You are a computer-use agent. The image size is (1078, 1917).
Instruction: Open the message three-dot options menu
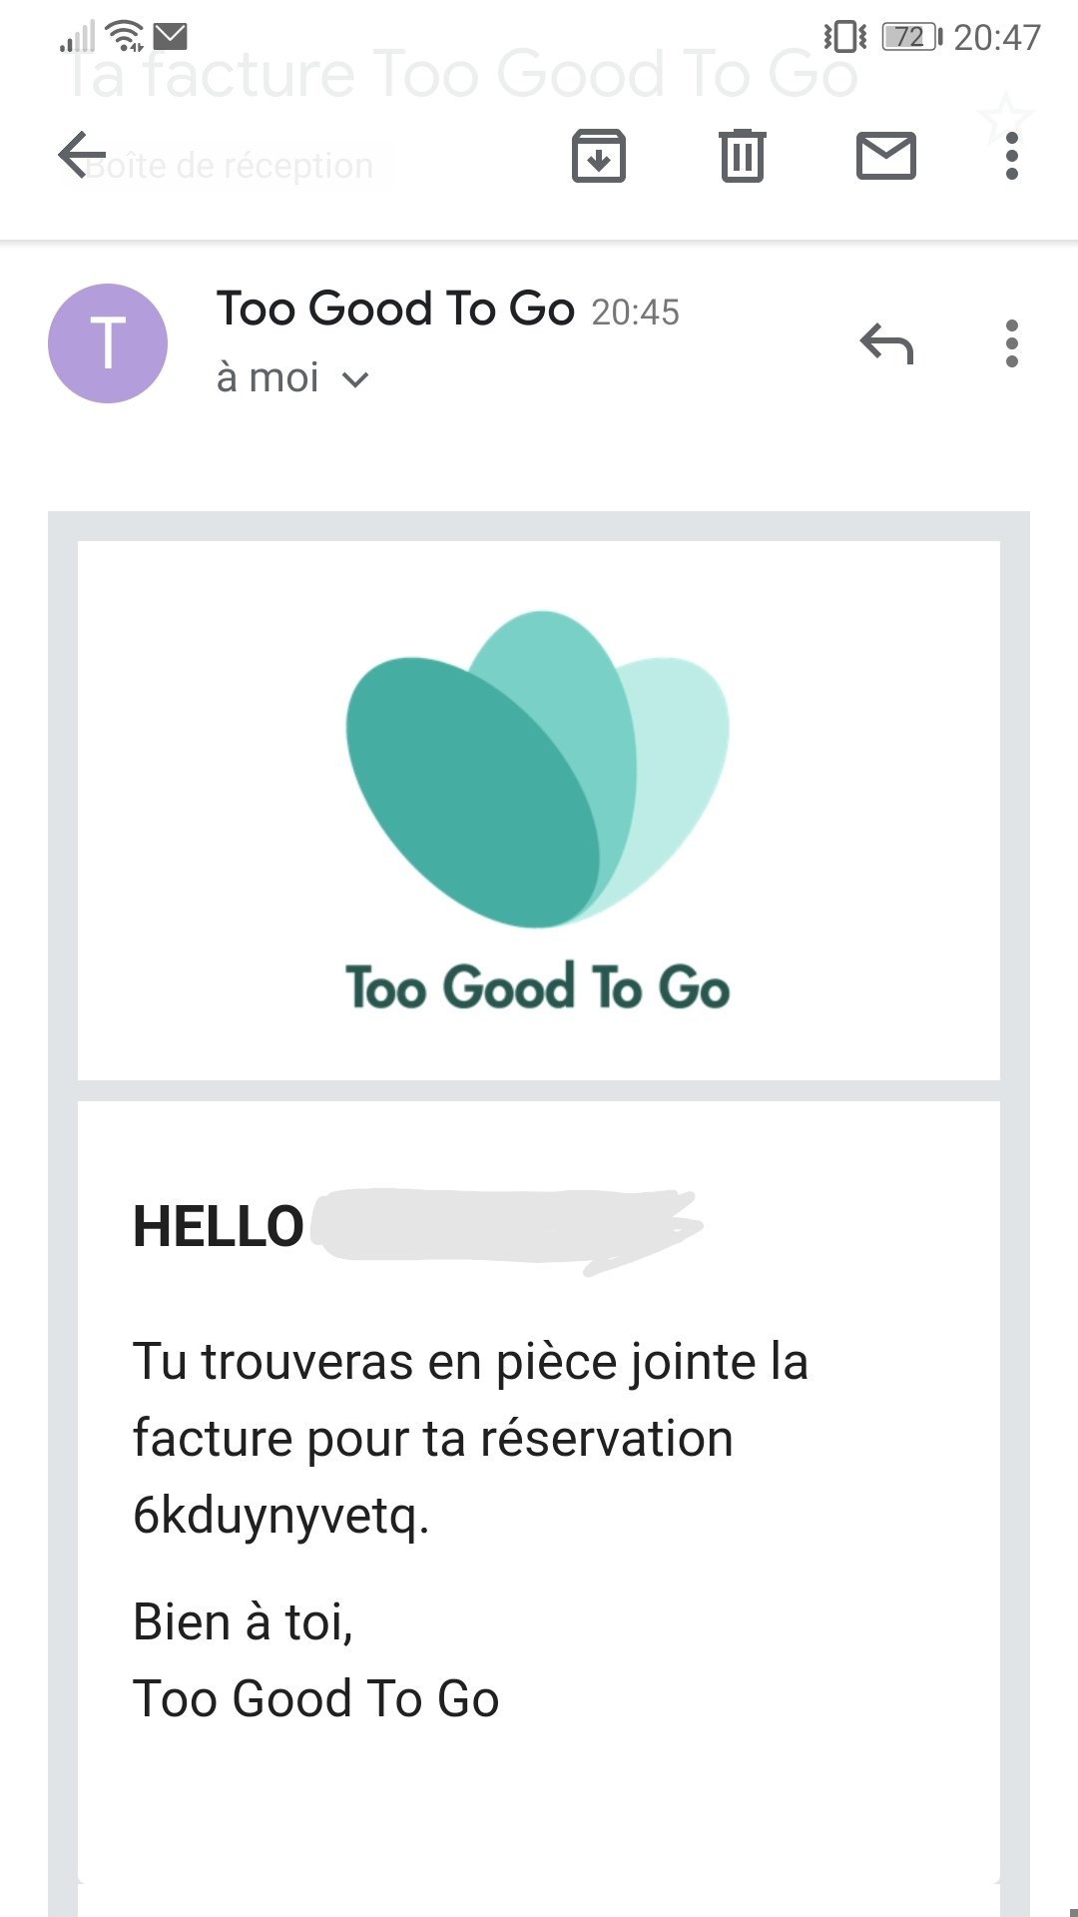1011,343
